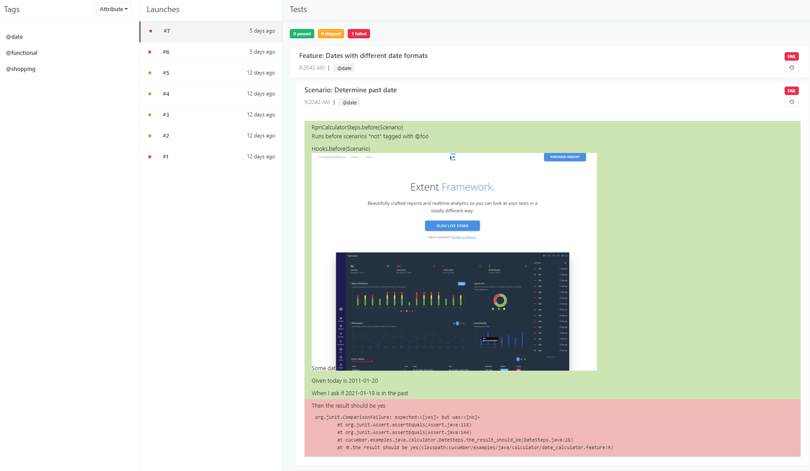Click the Hooks.before(Scenario) step
Viewport: 810px width, 471px height.
point(341,149)
